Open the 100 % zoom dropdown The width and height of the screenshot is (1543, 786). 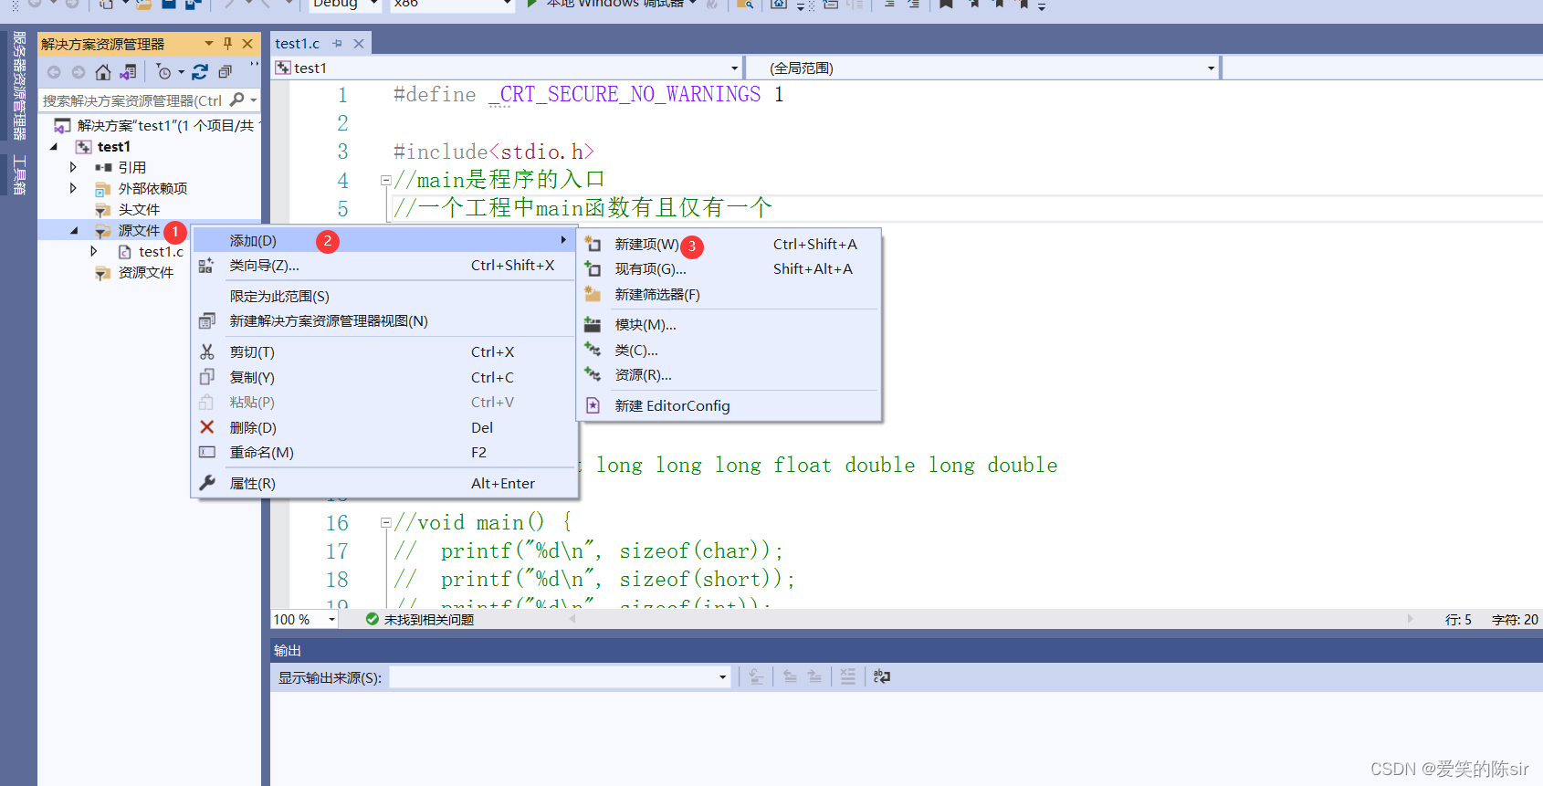pyautogui.click(x=331, y=619)
